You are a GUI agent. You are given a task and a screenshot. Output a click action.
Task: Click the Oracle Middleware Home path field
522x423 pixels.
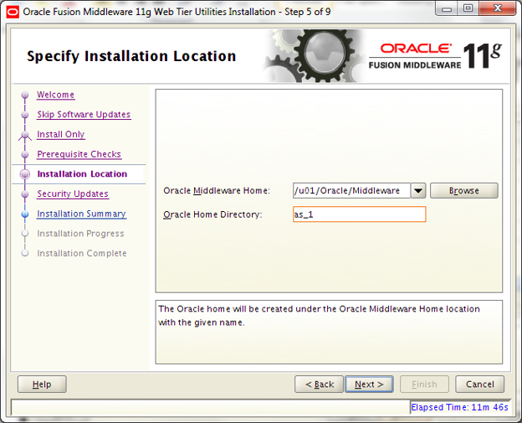351,191
